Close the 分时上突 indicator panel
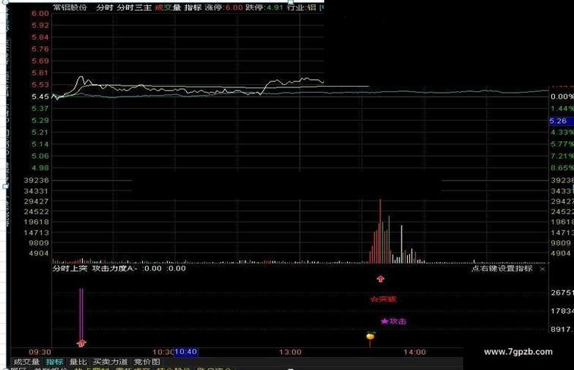Image resolution: width=574 pixels, height=370 pixels. tap(543, 269)
